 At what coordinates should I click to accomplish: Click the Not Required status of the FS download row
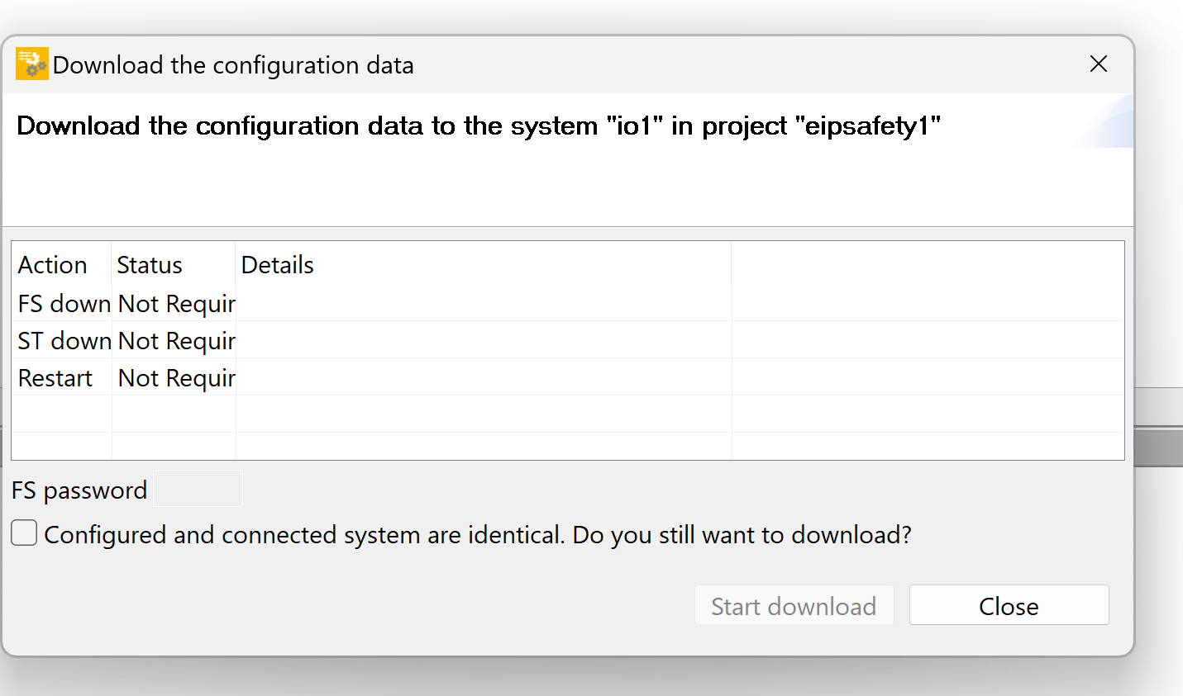tap(176, 304)
